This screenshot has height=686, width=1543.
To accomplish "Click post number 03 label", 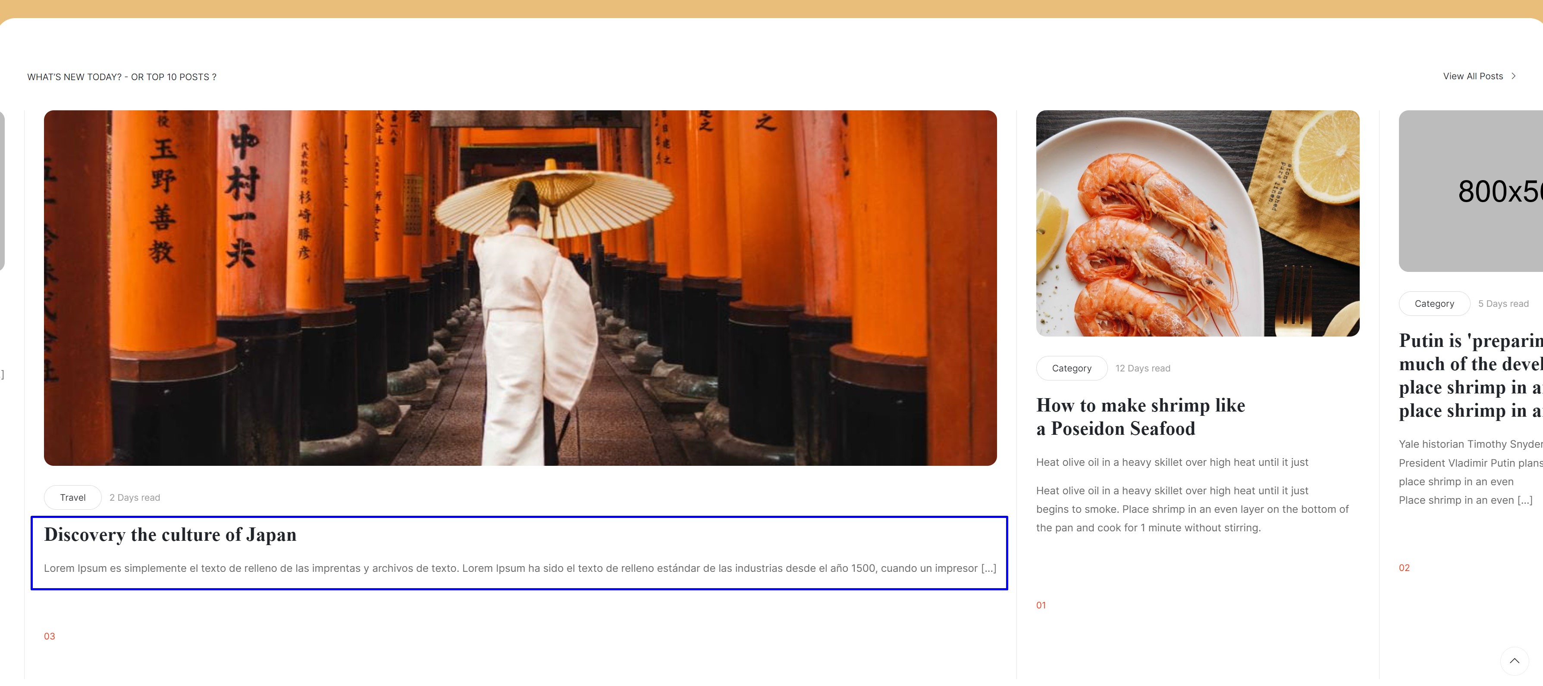I will point(49,636).
